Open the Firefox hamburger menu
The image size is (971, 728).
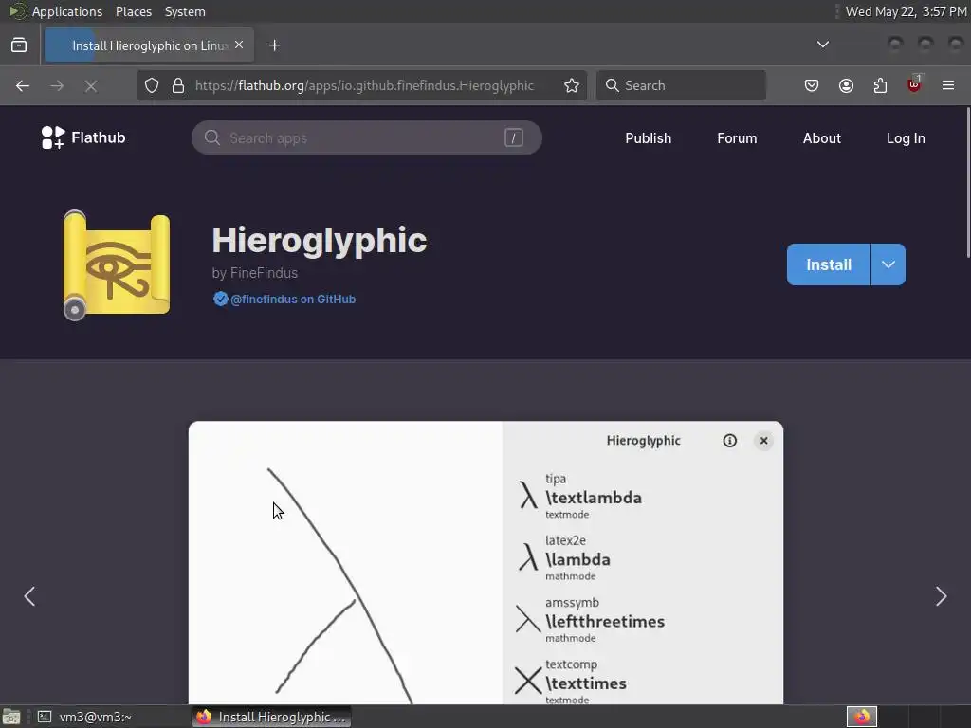click(x=948, y=85)
